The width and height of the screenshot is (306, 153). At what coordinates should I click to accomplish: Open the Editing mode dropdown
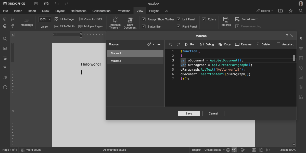coord(265,11)
